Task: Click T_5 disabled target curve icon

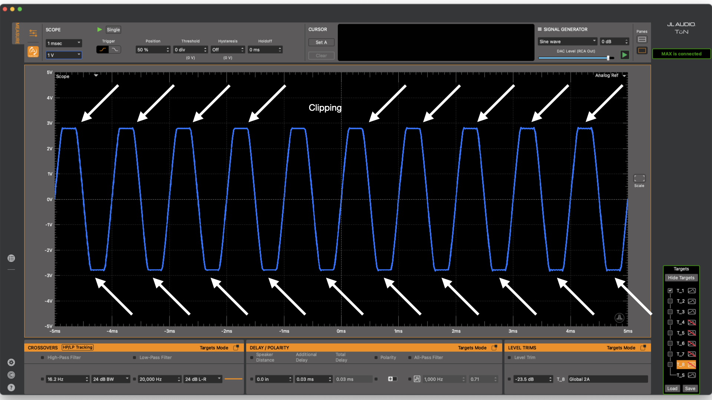Action: click(692, 333)
